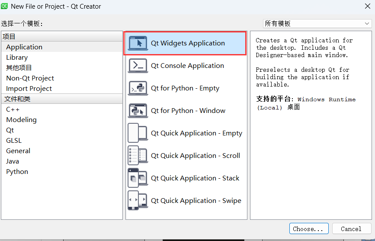This screenshot has width=375, height=241.
Task: Select the Application project category
Action: click(62, 47)
